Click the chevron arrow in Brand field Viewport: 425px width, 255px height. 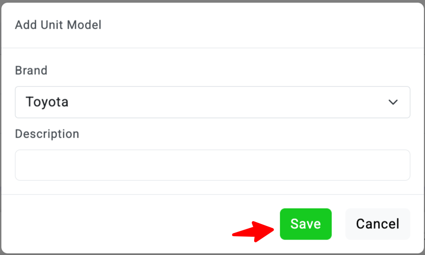393,102
